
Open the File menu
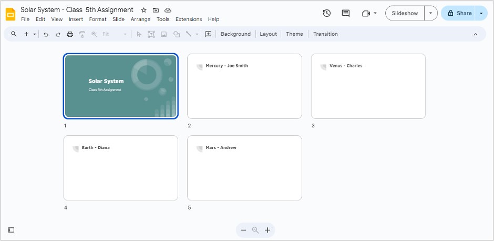25,19
